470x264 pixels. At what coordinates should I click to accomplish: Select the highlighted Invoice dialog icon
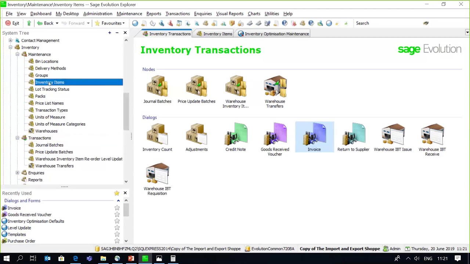(314, 137)
